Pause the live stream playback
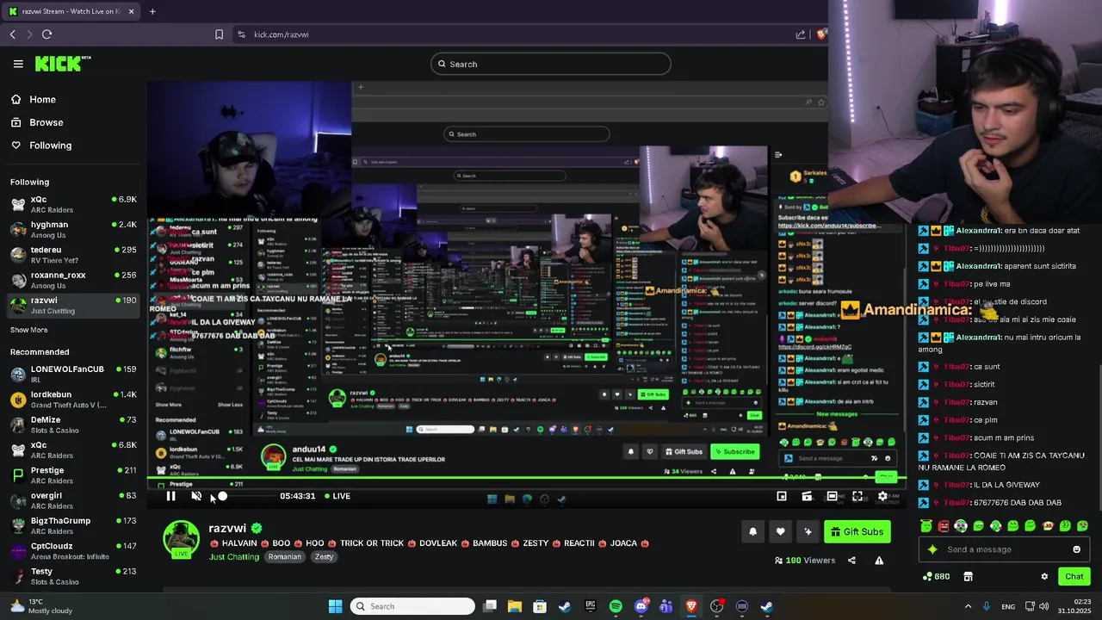Image resolution: width=1102 pixels, height=620 pixels. pos(170,496)
